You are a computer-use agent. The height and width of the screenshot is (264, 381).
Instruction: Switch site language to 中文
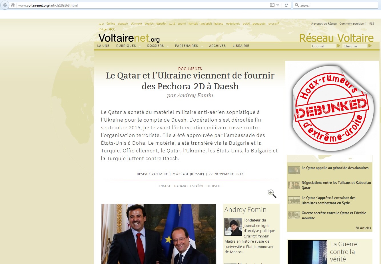tap(112, 29)
